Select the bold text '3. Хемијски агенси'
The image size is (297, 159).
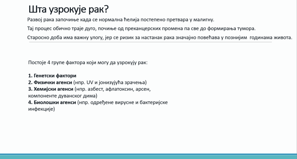click(x=51, y=89)
